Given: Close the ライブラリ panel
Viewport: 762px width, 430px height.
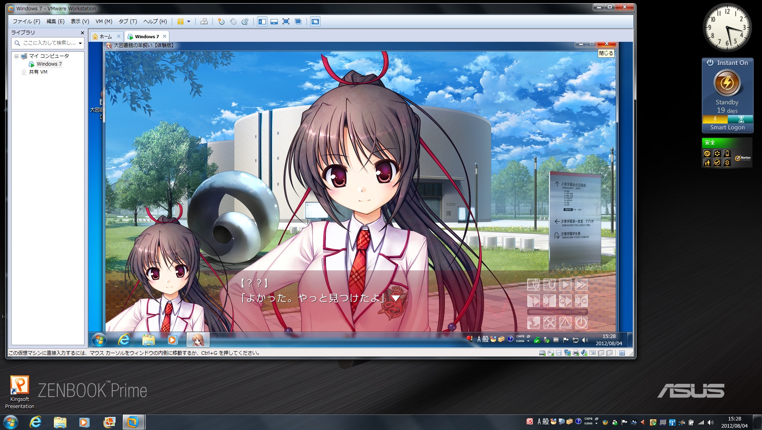Looking at the screenshot, I should [82, 33].
